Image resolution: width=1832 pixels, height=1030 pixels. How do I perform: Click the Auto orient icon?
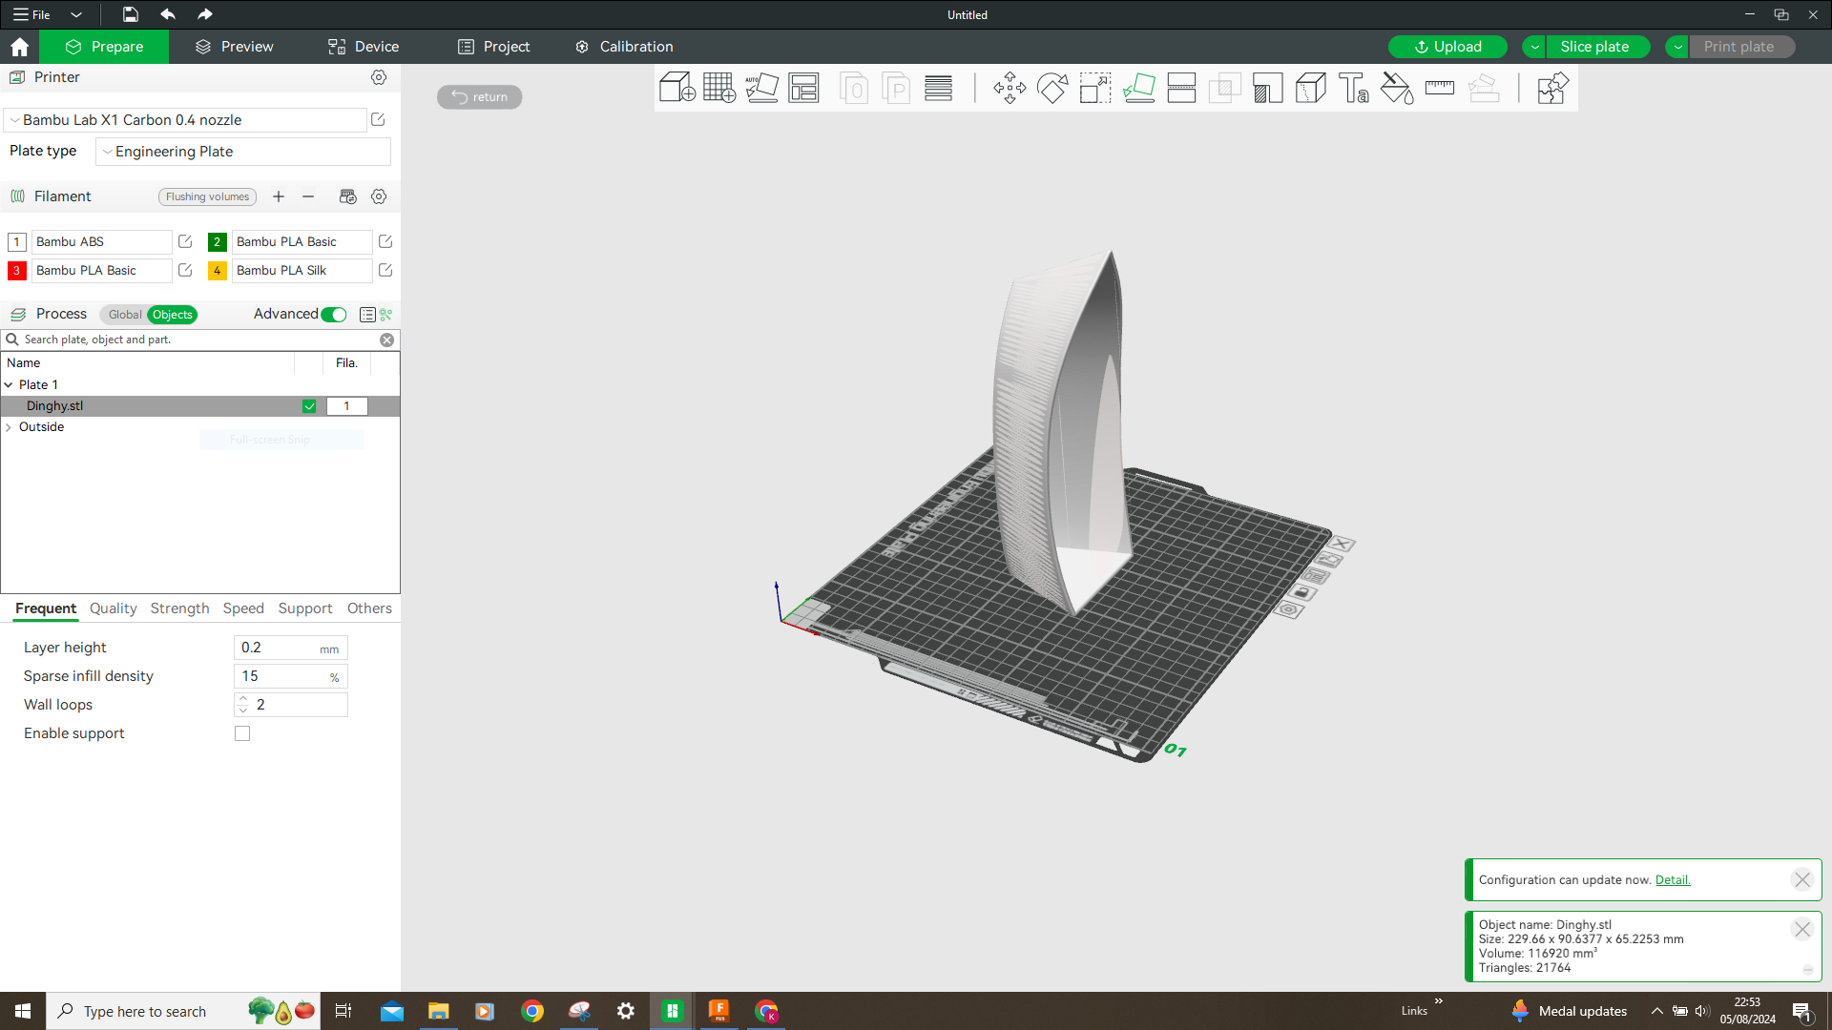click(x=761, y=88)
